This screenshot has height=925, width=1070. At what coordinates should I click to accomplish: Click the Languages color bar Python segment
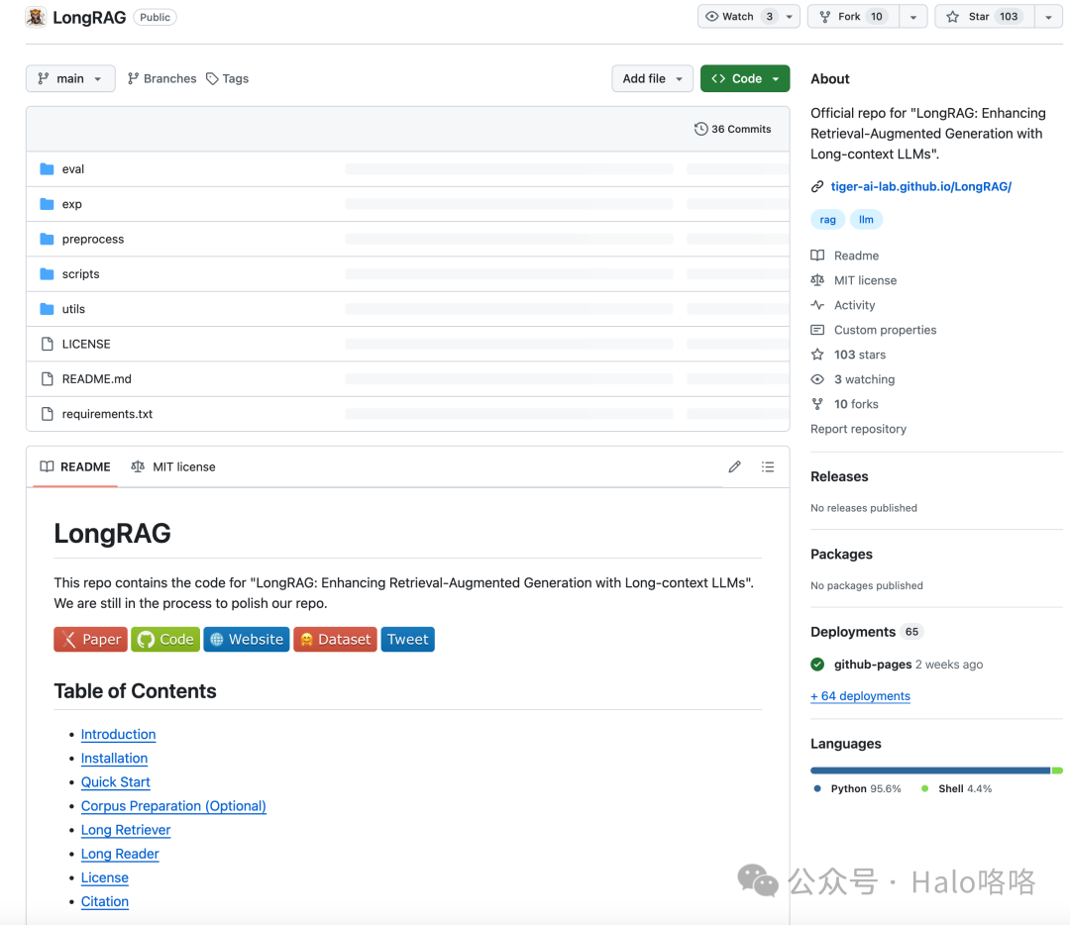coord(929,770)
